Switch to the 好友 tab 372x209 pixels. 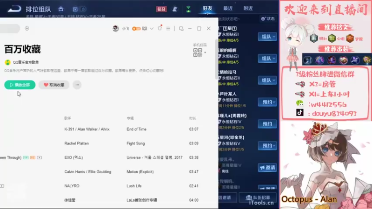207,8
